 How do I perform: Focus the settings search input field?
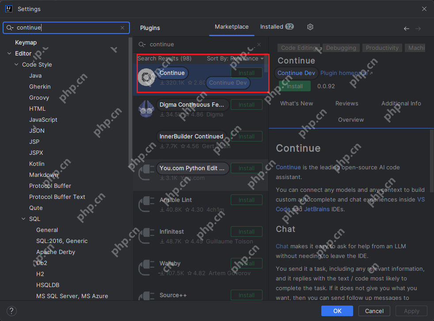click(x=66, y=28)
